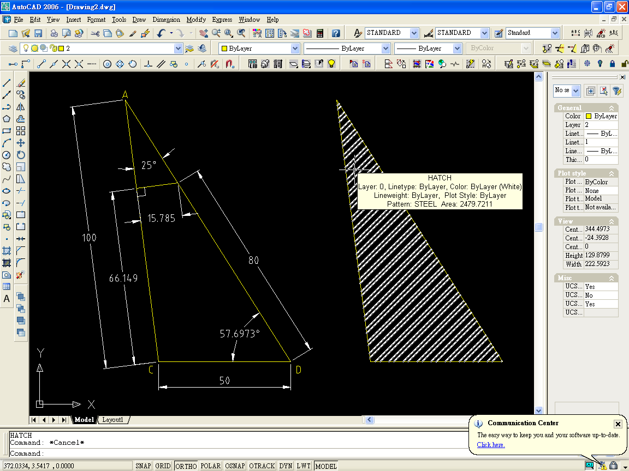Select the Circle draw tool
629x471 pixels.
[7, 155]
